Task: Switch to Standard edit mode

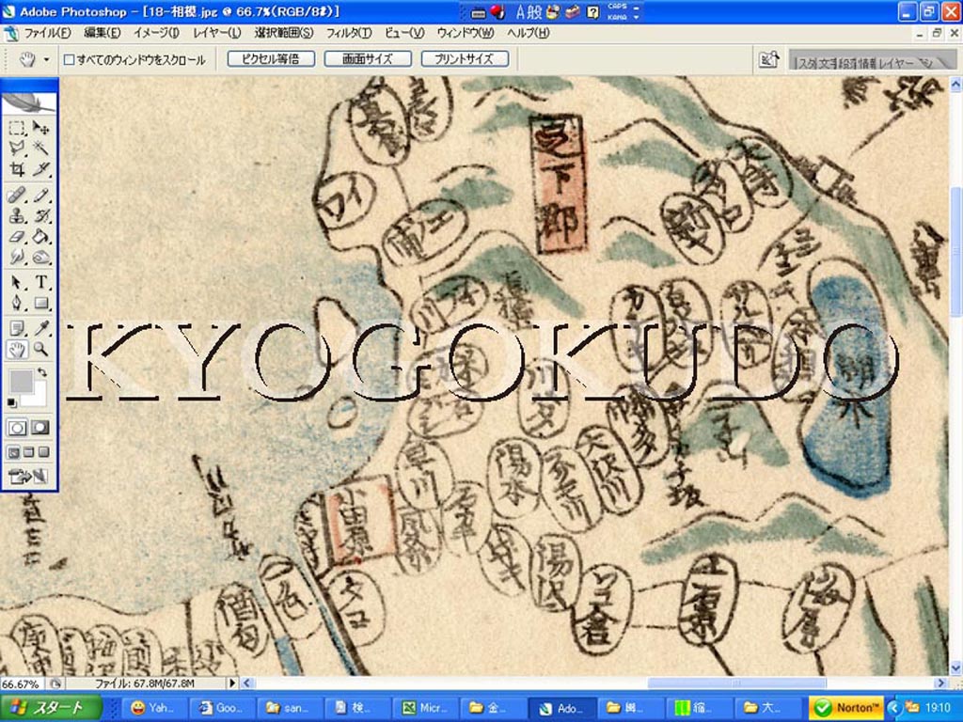Action: (x=17, y=428)
